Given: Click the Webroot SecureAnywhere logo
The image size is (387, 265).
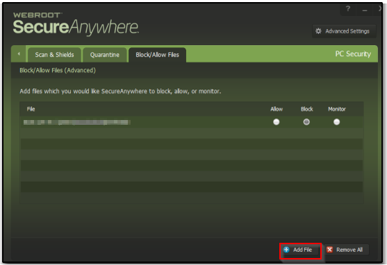Looking at the screenshot, I should [76, 24].
